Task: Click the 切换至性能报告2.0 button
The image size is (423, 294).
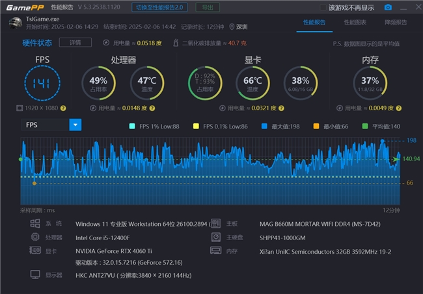Action: pos(159,7)
